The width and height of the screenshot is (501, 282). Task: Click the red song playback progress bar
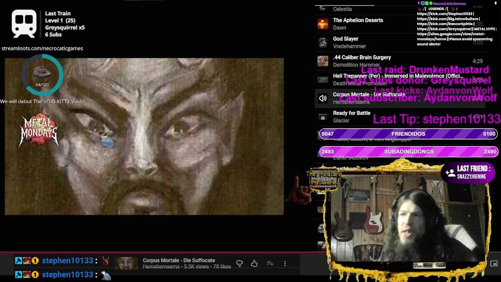click(157, 253)
